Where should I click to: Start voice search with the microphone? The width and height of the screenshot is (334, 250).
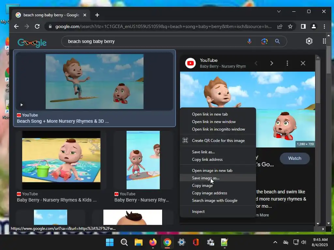tap(250, 41)
